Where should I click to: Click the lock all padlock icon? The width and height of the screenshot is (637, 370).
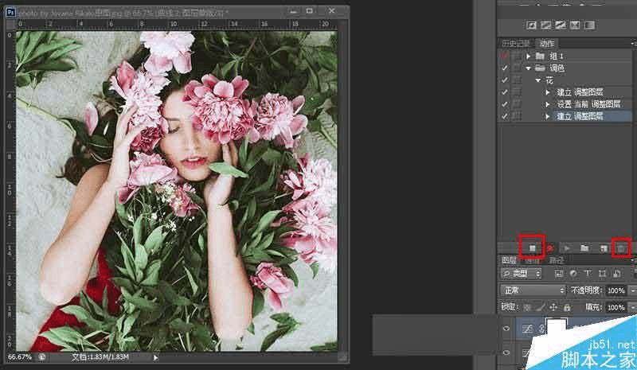tap(566, 307)
